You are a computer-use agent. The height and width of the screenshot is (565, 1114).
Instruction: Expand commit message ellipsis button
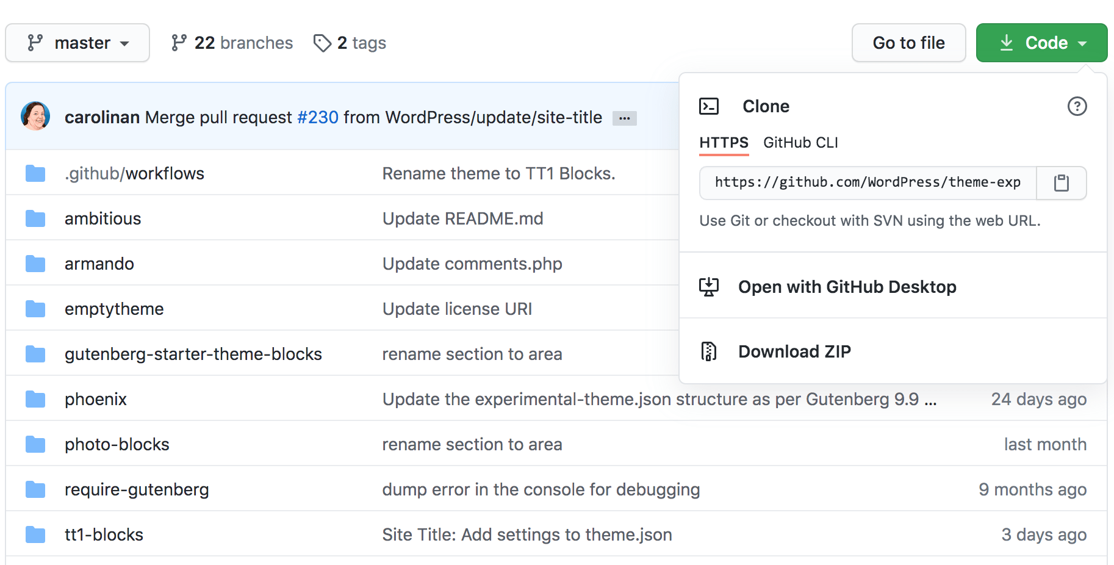point(624,118)
